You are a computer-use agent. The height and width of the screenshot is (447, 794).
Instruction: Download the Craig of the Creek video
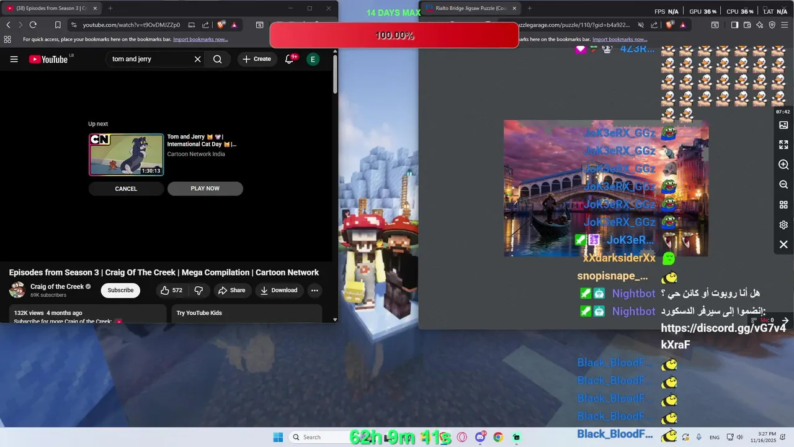279,290
